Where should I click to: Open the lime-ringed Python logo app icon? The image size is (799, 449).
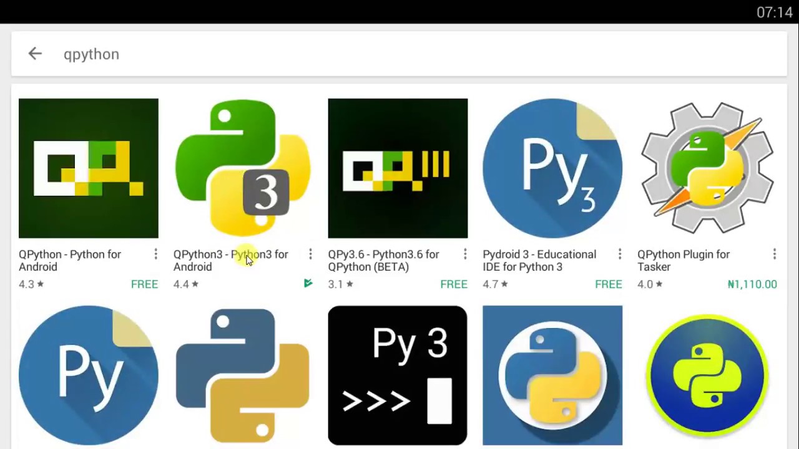(707, 375)
